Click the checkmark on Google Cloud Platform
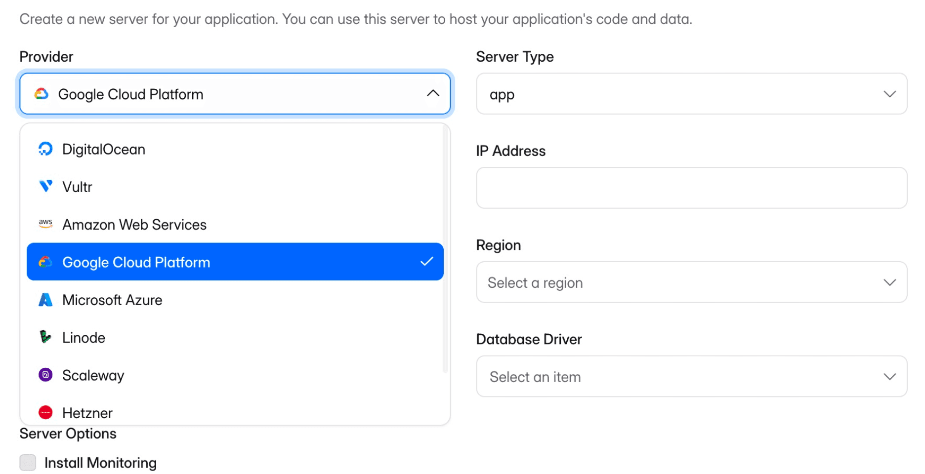 [426, 262]
